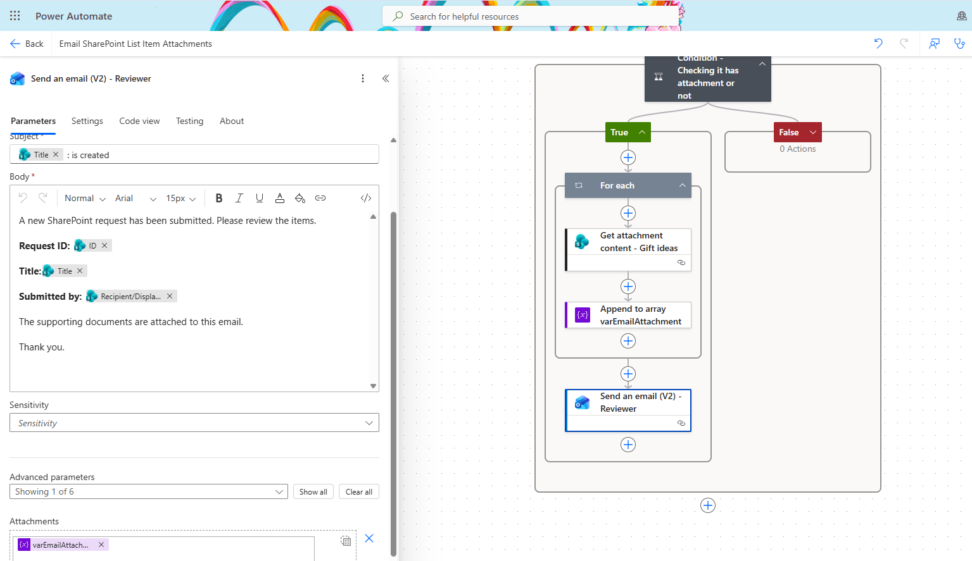Add action above Append to array

point(628,287)
